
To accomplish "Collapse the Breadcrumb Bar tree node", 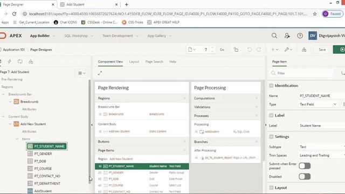I will point(3,94).
